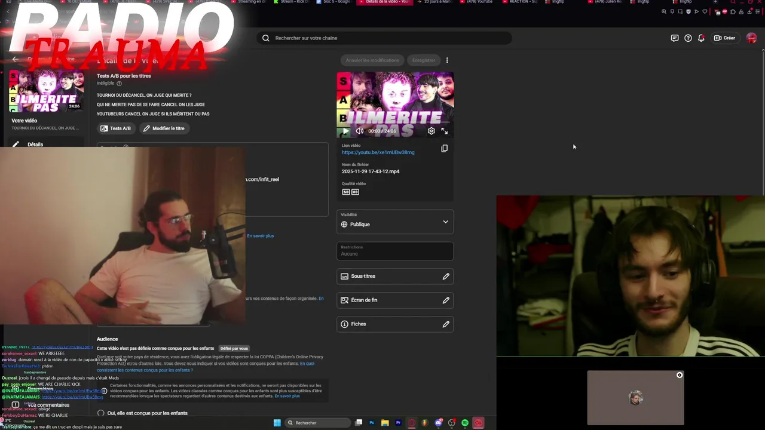Viewport: 765px width, 430px height.
Task: Click the Modifier le titre button
Action: [x=164, y=128]
